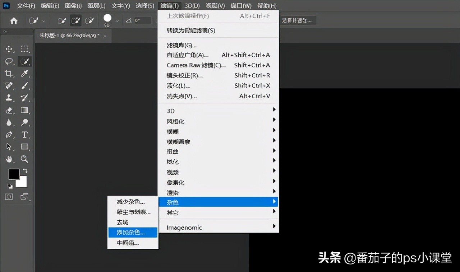Open Camera Raw 滤镜 from the menu
460x272 pixels.
[196, 65]
